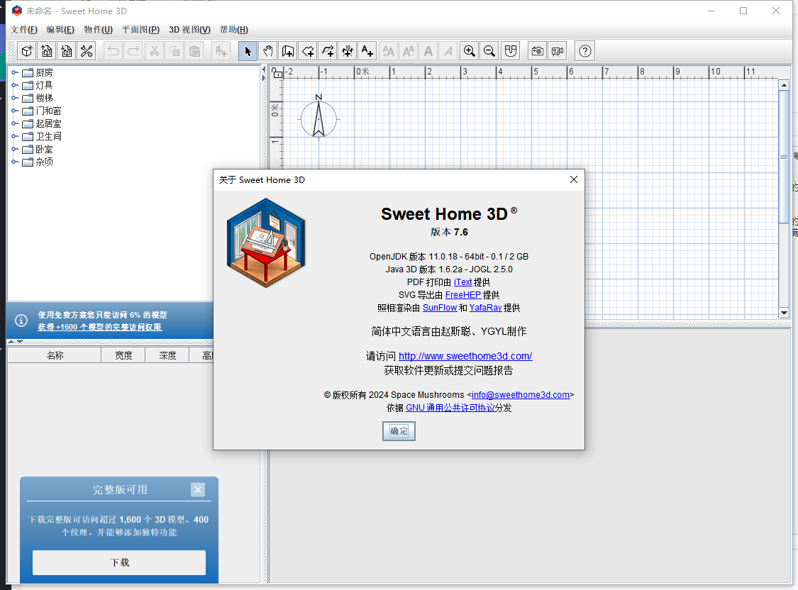Viewport: 798px width, 590px height.
Task: Click the Create photo camera icon
Action: pos(538,51)
